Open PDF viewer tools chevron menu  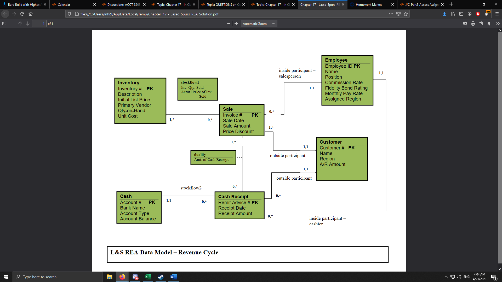[498, 23]
